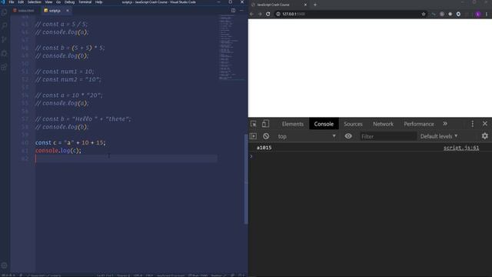Go forward in the Chrome browser
Viewport: 492px width, 277px height.
point(260,14)
